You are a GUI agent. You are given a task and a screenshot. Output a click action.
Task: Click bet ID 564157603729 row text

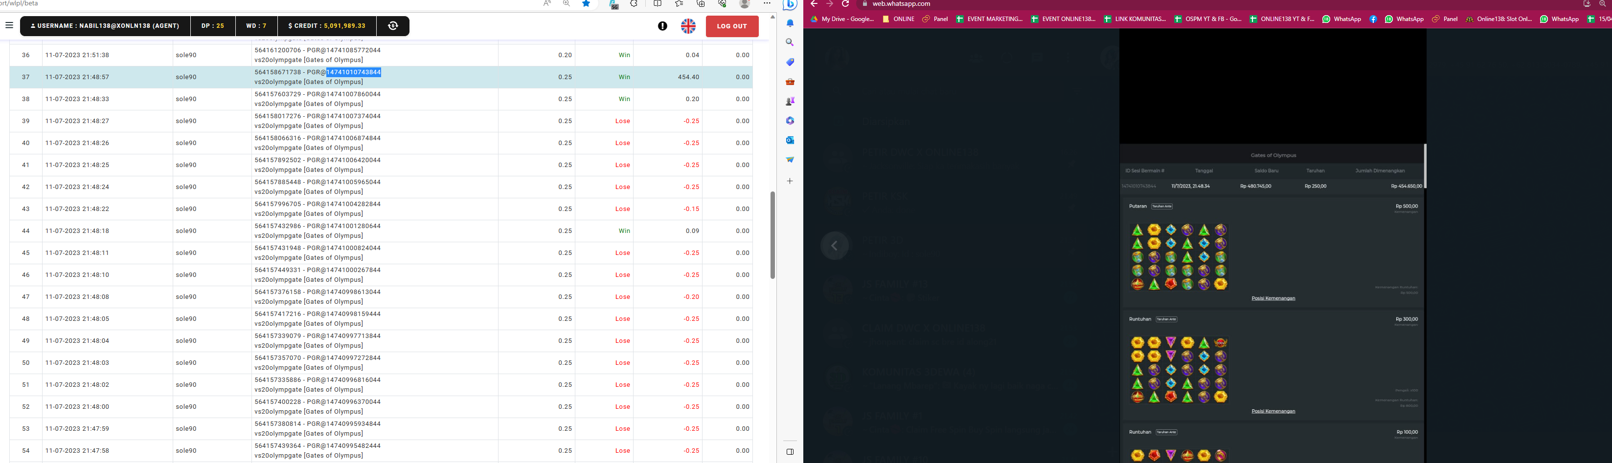click(318, 94)
